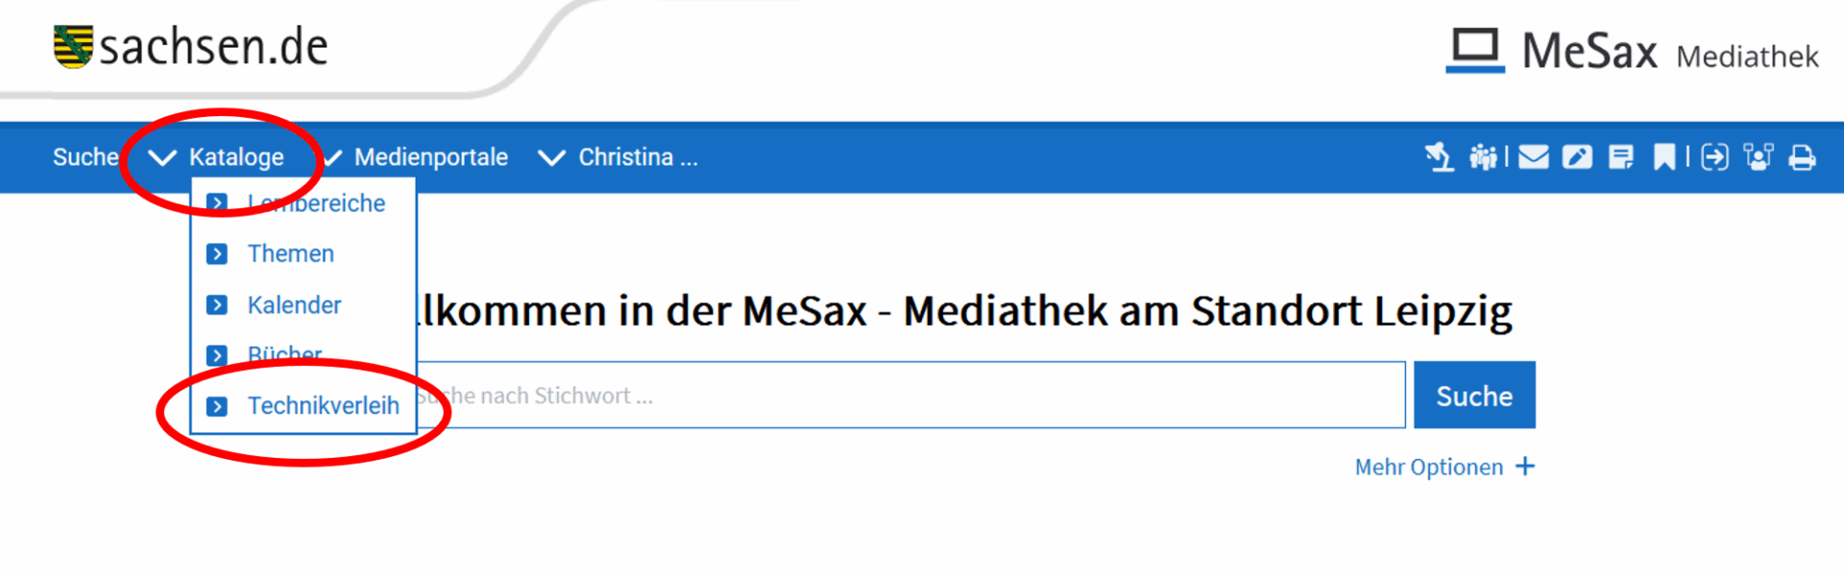
Task: Open the Christina user dropdown
Action: [618, 157]
